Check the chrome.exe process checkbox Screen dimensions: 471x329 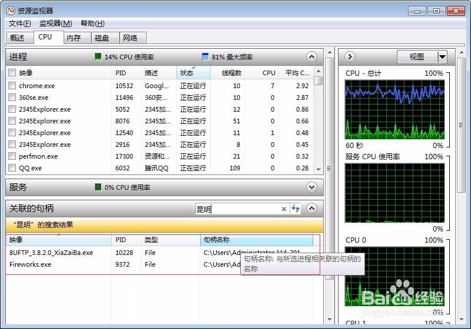(x=12, y=86)
